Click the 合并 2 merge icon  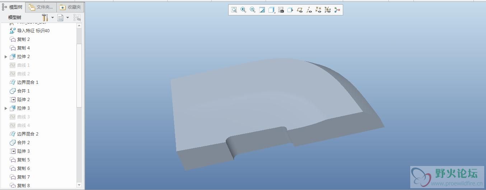tap(13, 143)
